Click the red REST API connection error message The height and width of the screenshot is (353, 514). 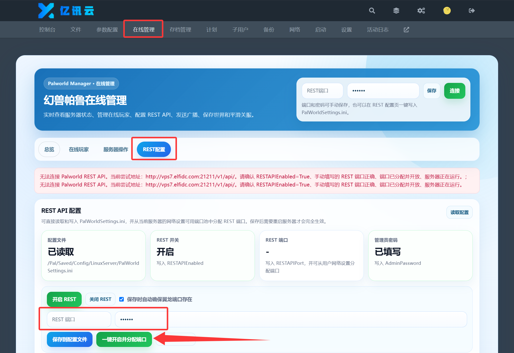(x=257, y=181)
